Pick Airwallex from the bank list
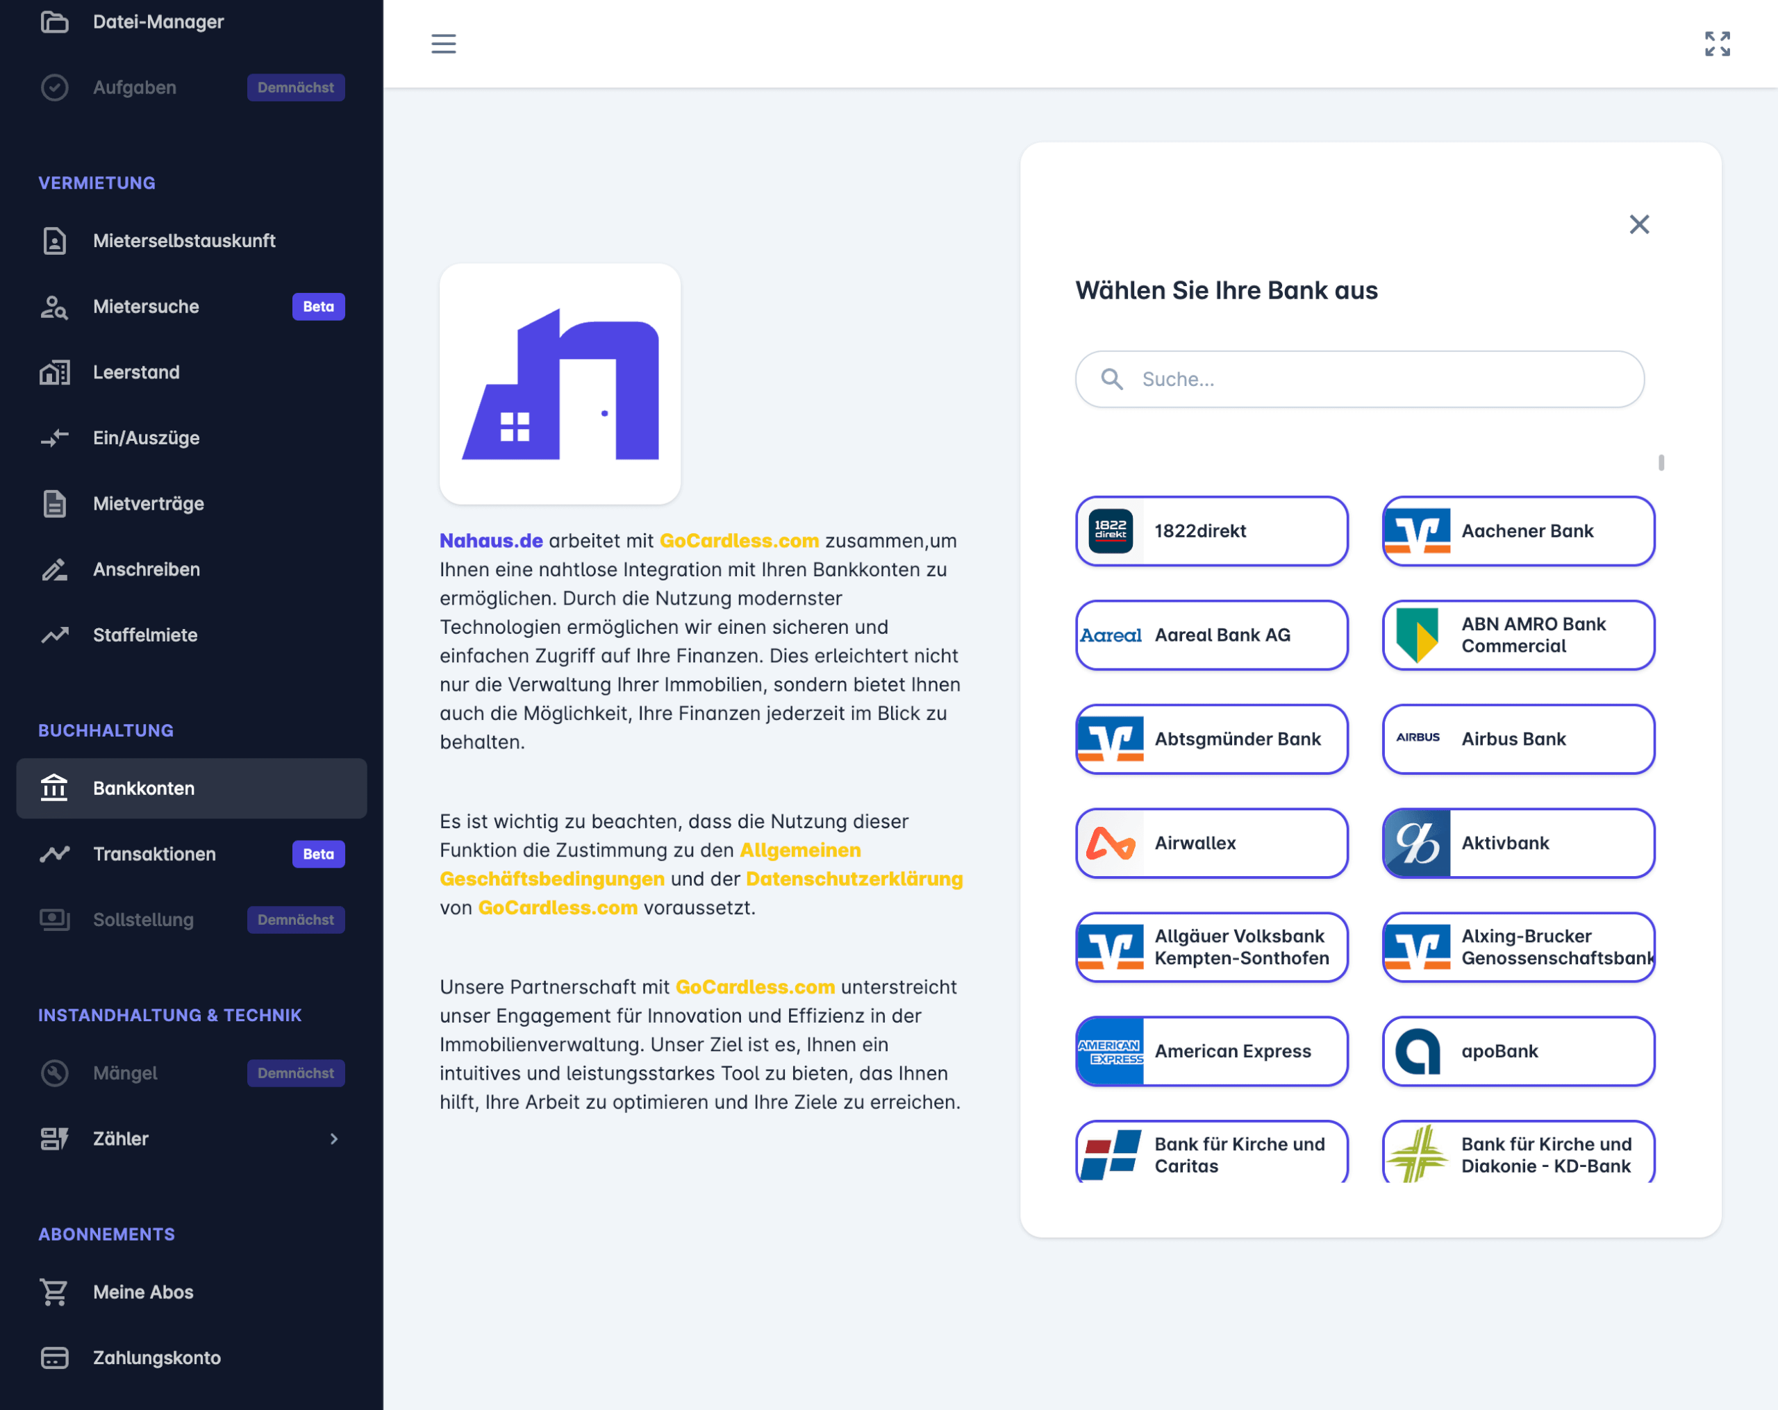Viewport: 1778px width, 1410px height. point(1211,843)
